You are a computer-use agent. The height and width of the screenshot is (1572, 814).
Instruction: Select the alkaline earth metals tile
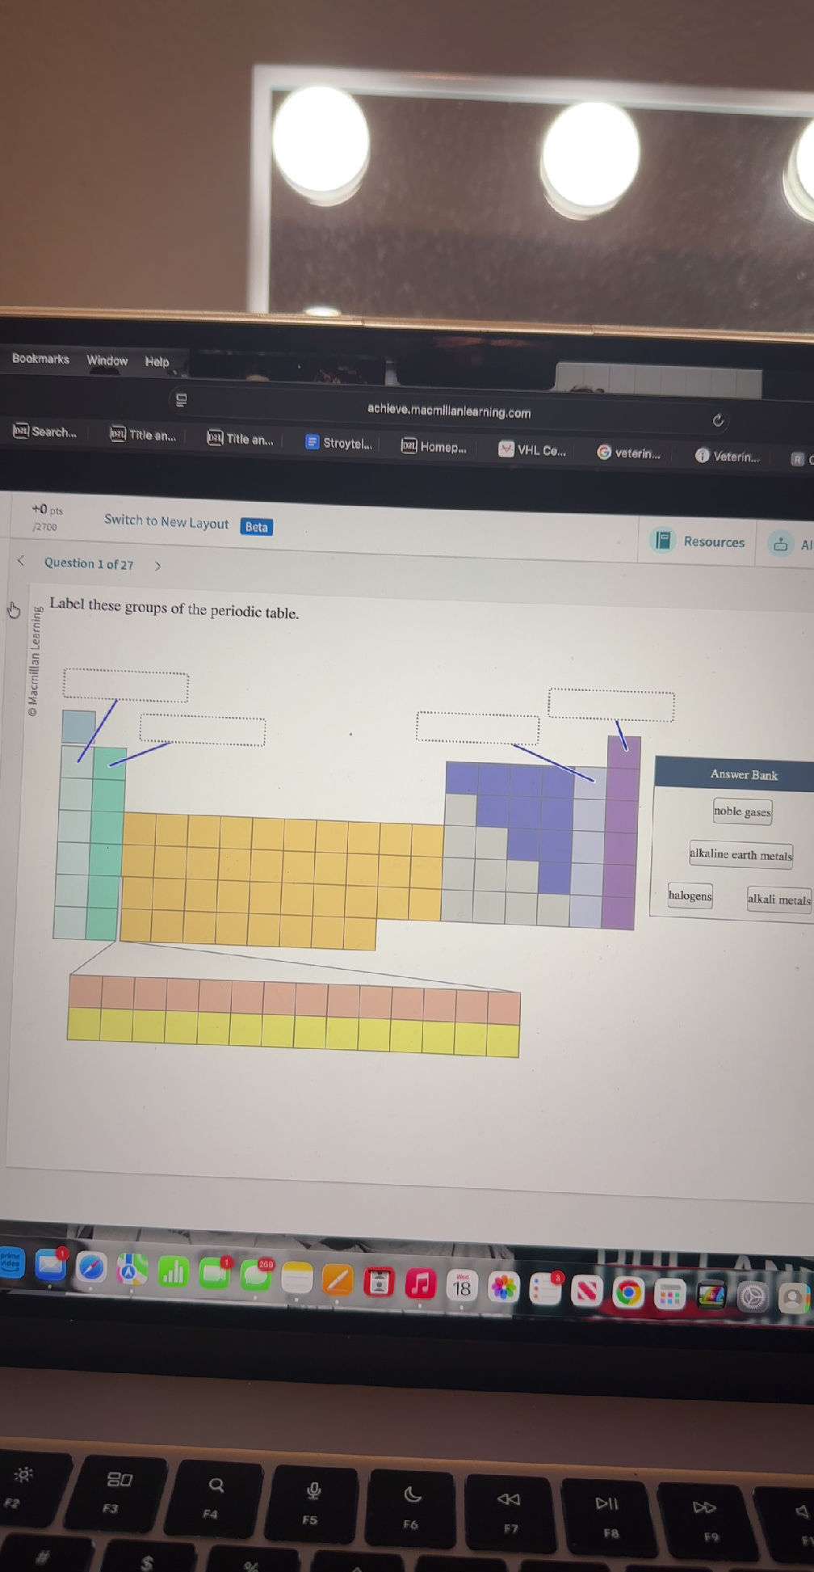point(741,854)
